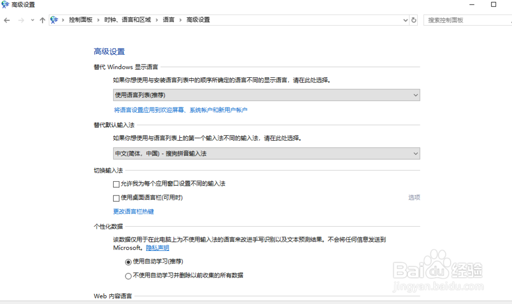
Task: Navigate to 语言 in the breadcrumb path
Action: click(x=169, y=19)
